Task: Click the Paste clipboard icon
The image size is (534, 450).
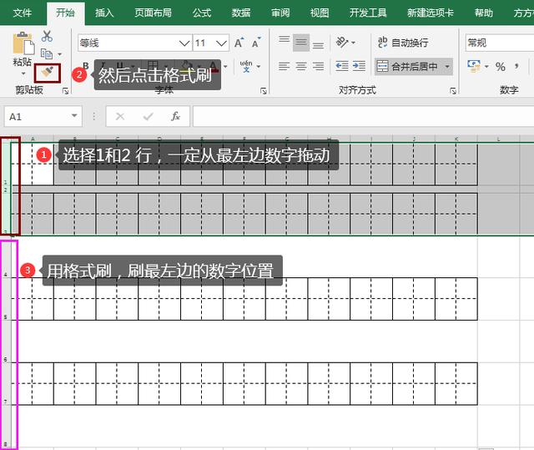Action: (23, 43)
